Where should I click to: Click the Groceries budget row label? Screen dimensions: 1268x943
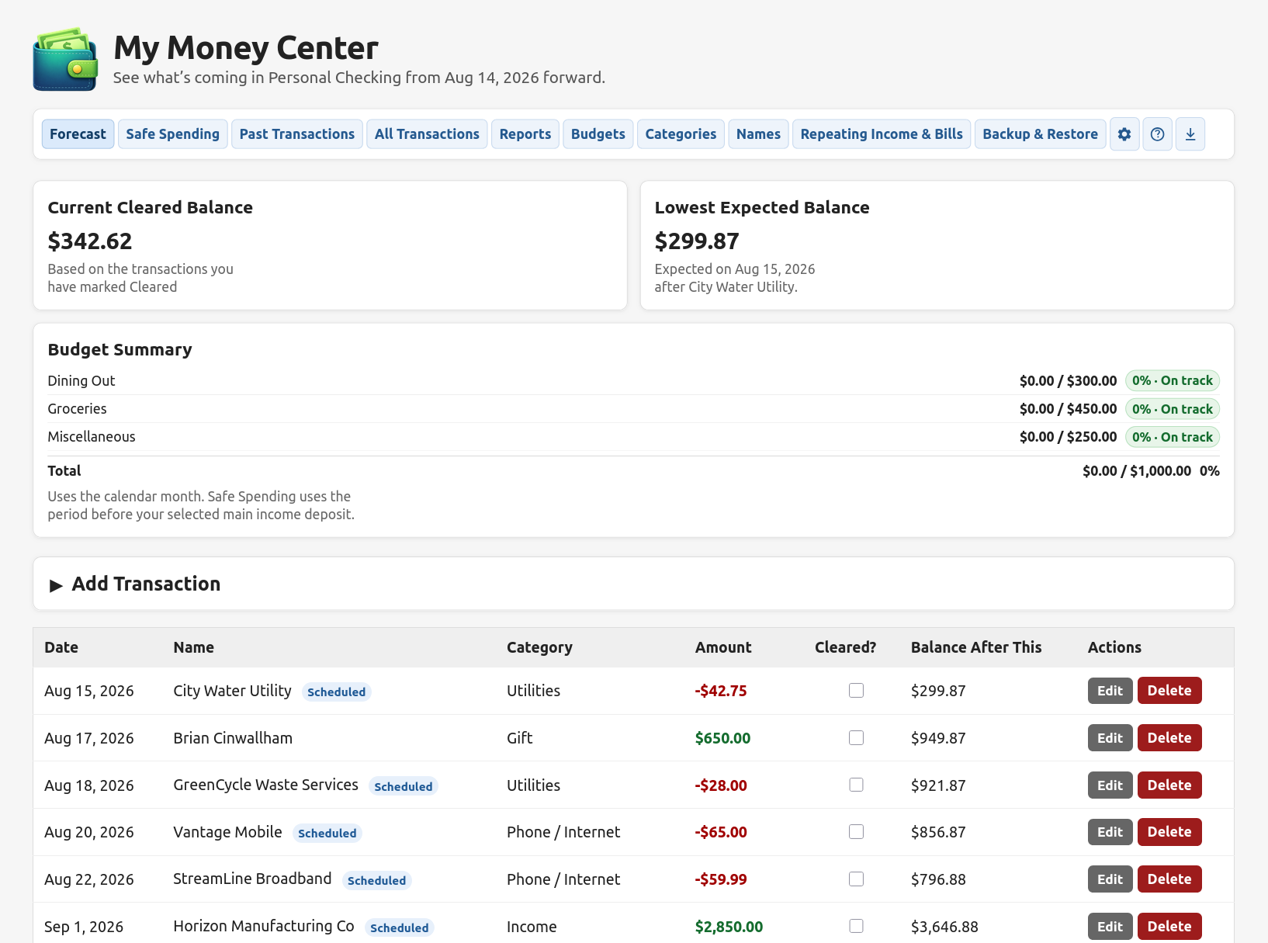78,409
